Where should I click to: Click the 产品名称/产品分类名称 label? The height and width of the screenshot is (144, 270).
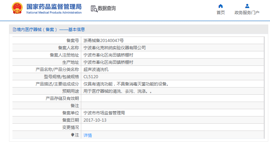(x=57, y=70)
